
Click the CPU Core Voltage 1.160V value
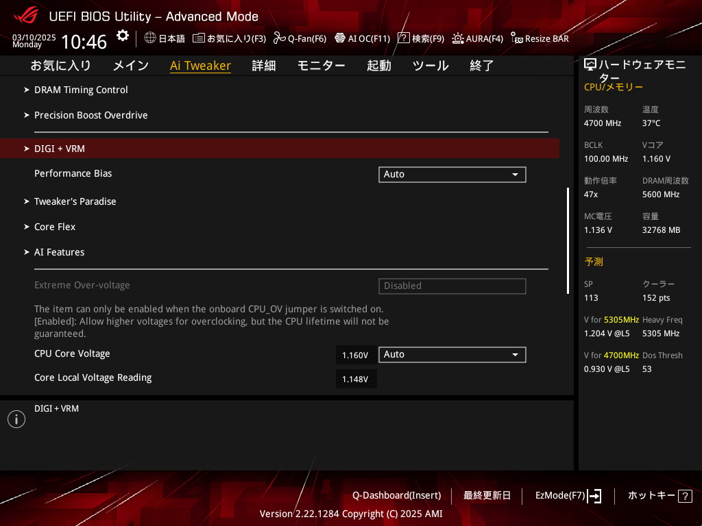tap(356, 355)
